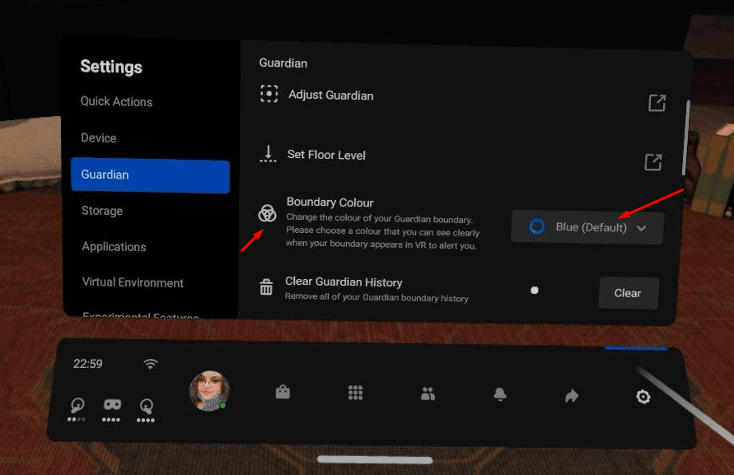Screen dimensions: 734x475
Task: Open Notifications bell icon
Action: tap(500, 394)
